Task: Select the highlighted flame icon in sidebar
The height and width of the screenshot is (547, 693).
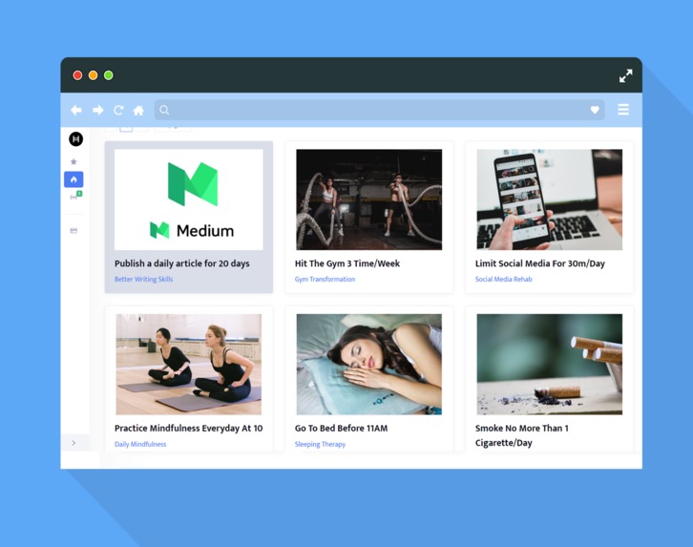Action: coord(73,179)
